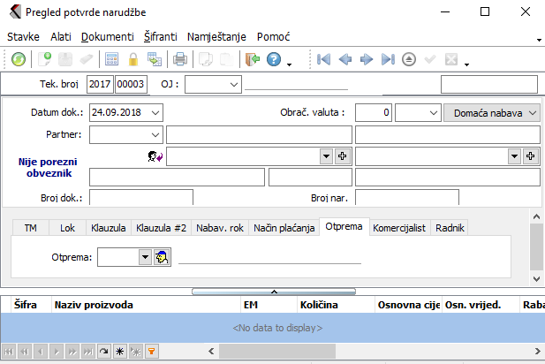This screenshot has width=545, height=364.
Task: Click the Broj dok. input field
Action: [140, 197]
